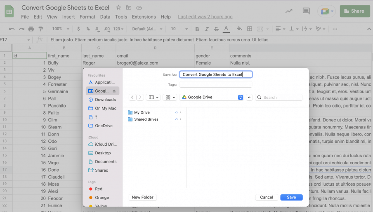Toggle bold formatting
Viewport: 373px width, 212px height.
pyautogui.click(x=197, y=29)
